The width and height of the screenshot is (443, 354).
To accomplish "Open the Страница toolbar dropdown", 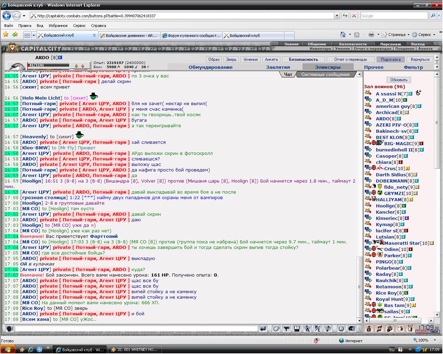I will coord(398,35).
